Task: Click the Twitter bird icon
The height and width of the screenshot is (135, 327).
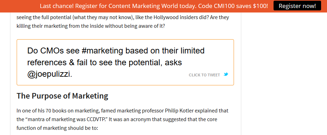Action: [226, 74]
